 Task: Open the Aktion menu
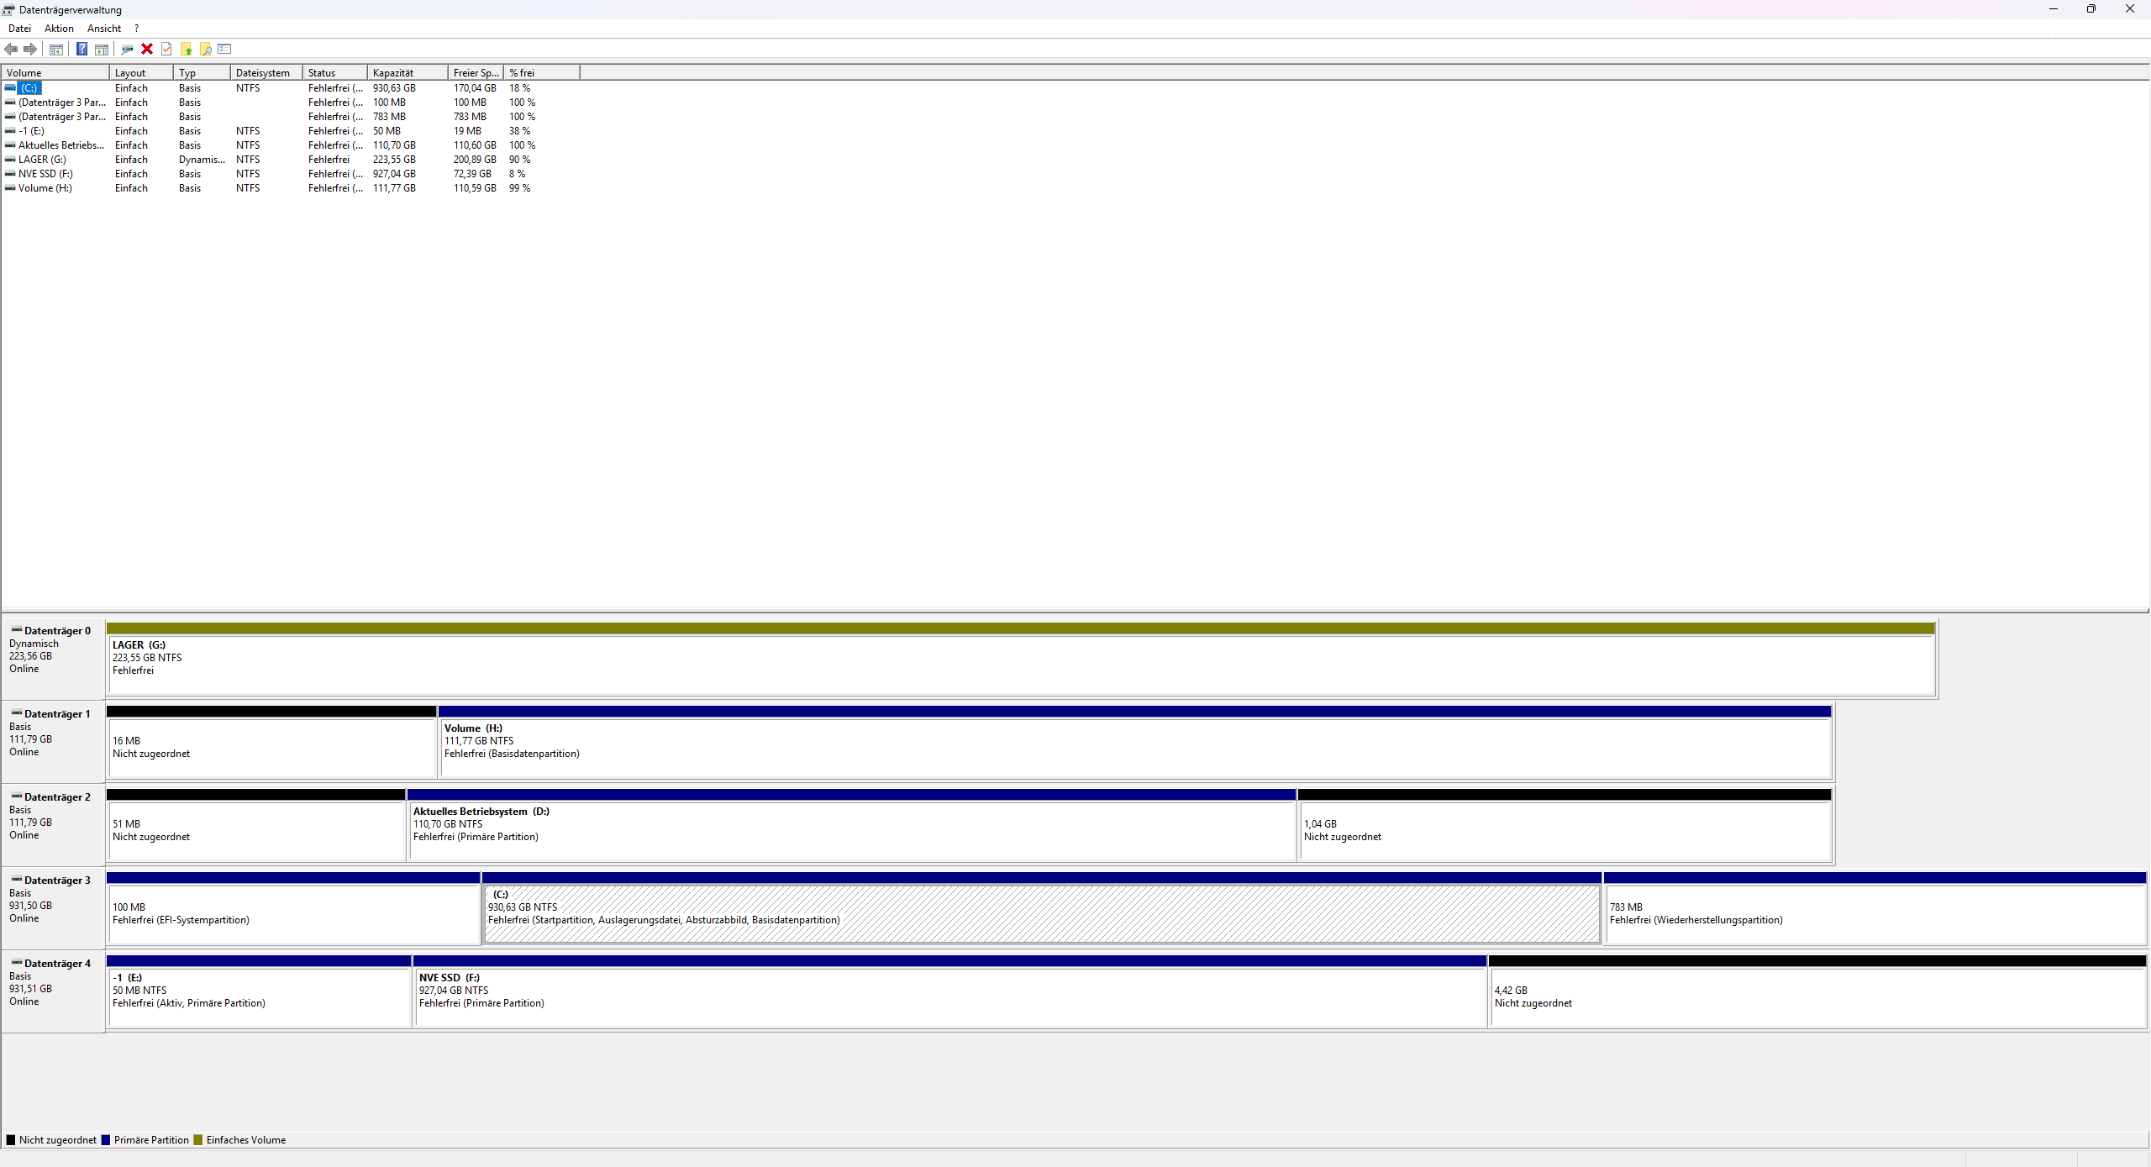[x=59, y=29]
